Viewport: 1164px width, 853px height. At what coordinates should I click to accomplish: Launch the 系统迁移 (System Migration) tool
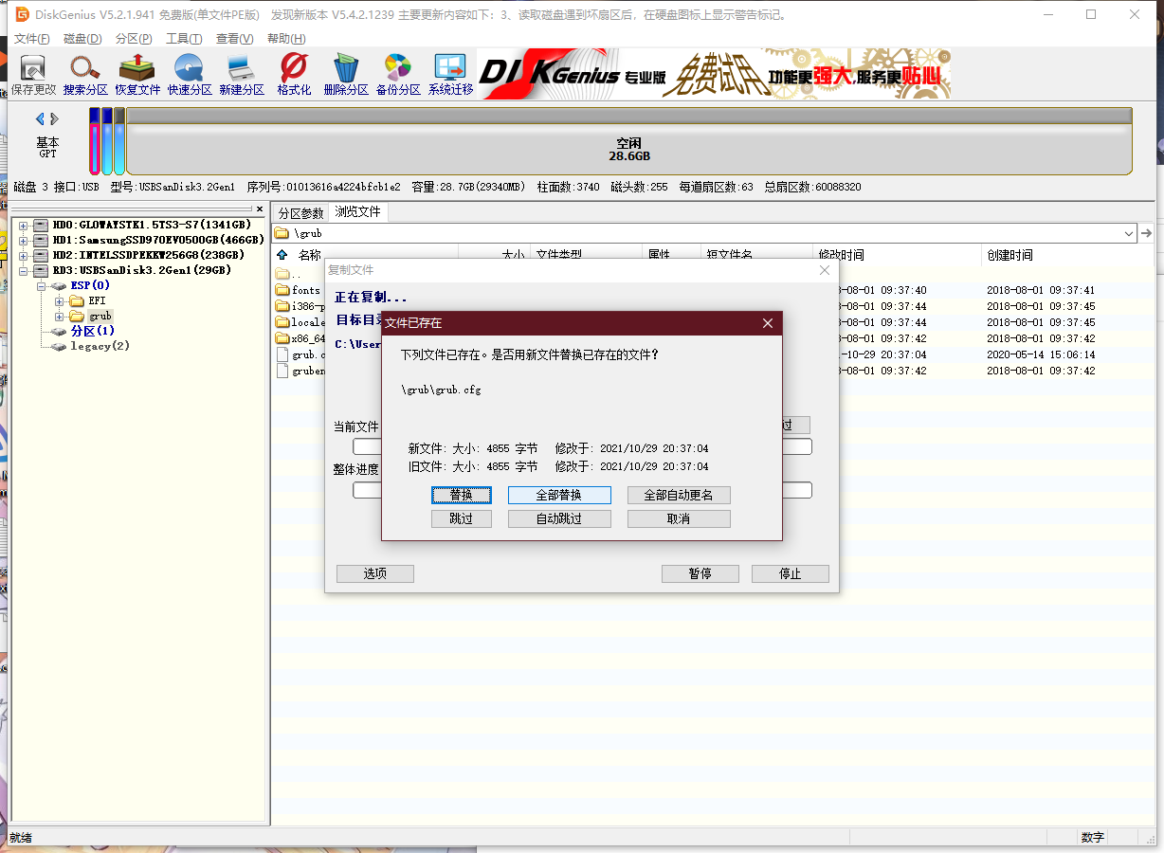point(450,74)
